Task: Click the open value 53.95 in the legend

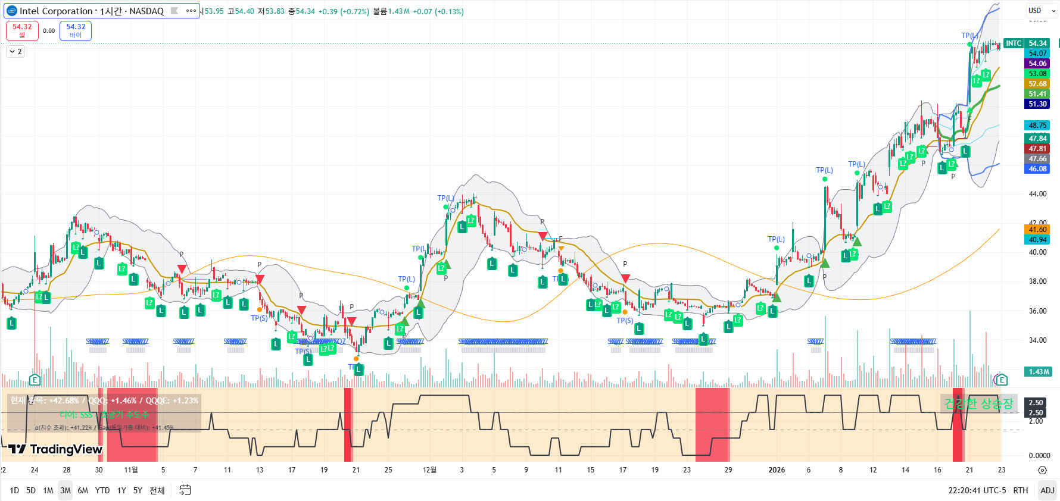Action: (x=214, y=11)
